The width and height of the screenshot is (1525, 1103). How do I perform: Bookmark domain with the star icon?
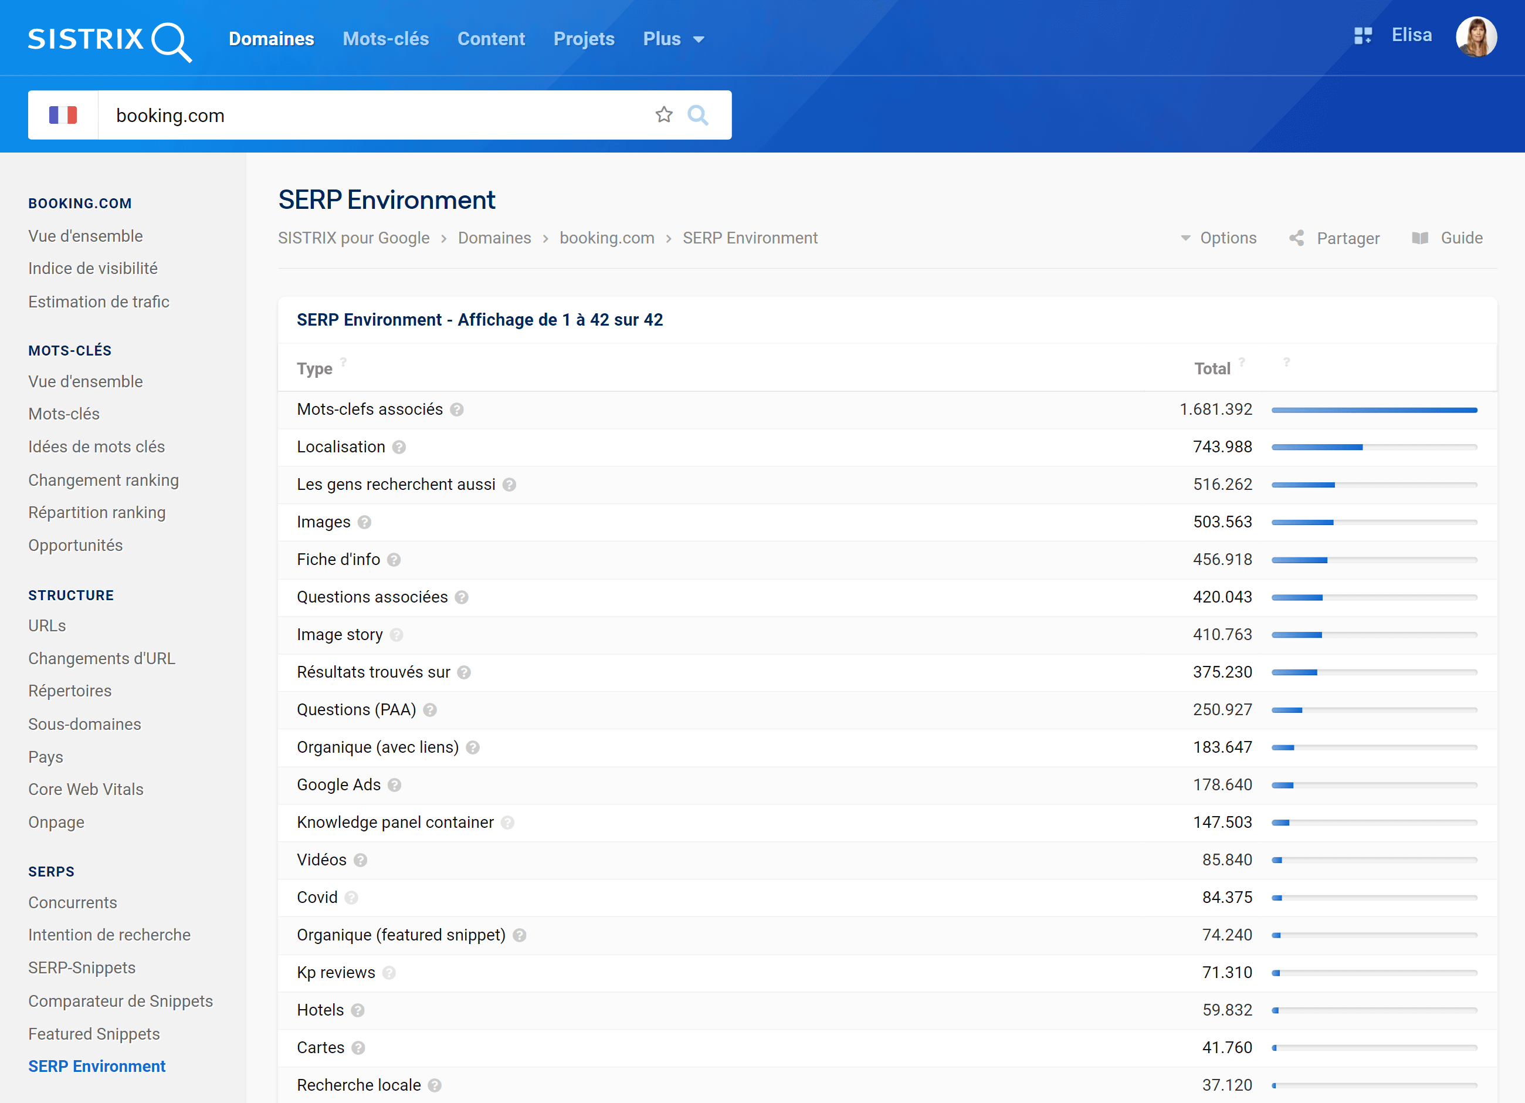(663, 115)
